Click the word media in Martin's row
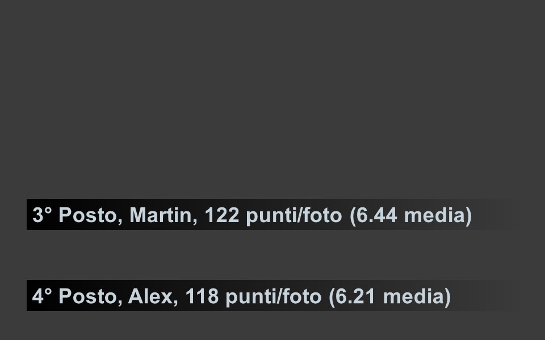This screenshot has height=340, width=545. coord(434,215)
